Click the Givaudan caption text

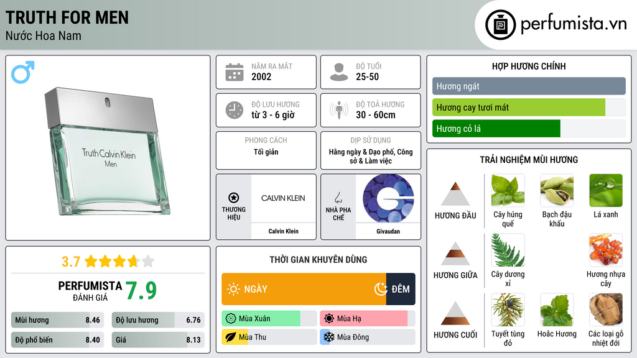(388, 231)
